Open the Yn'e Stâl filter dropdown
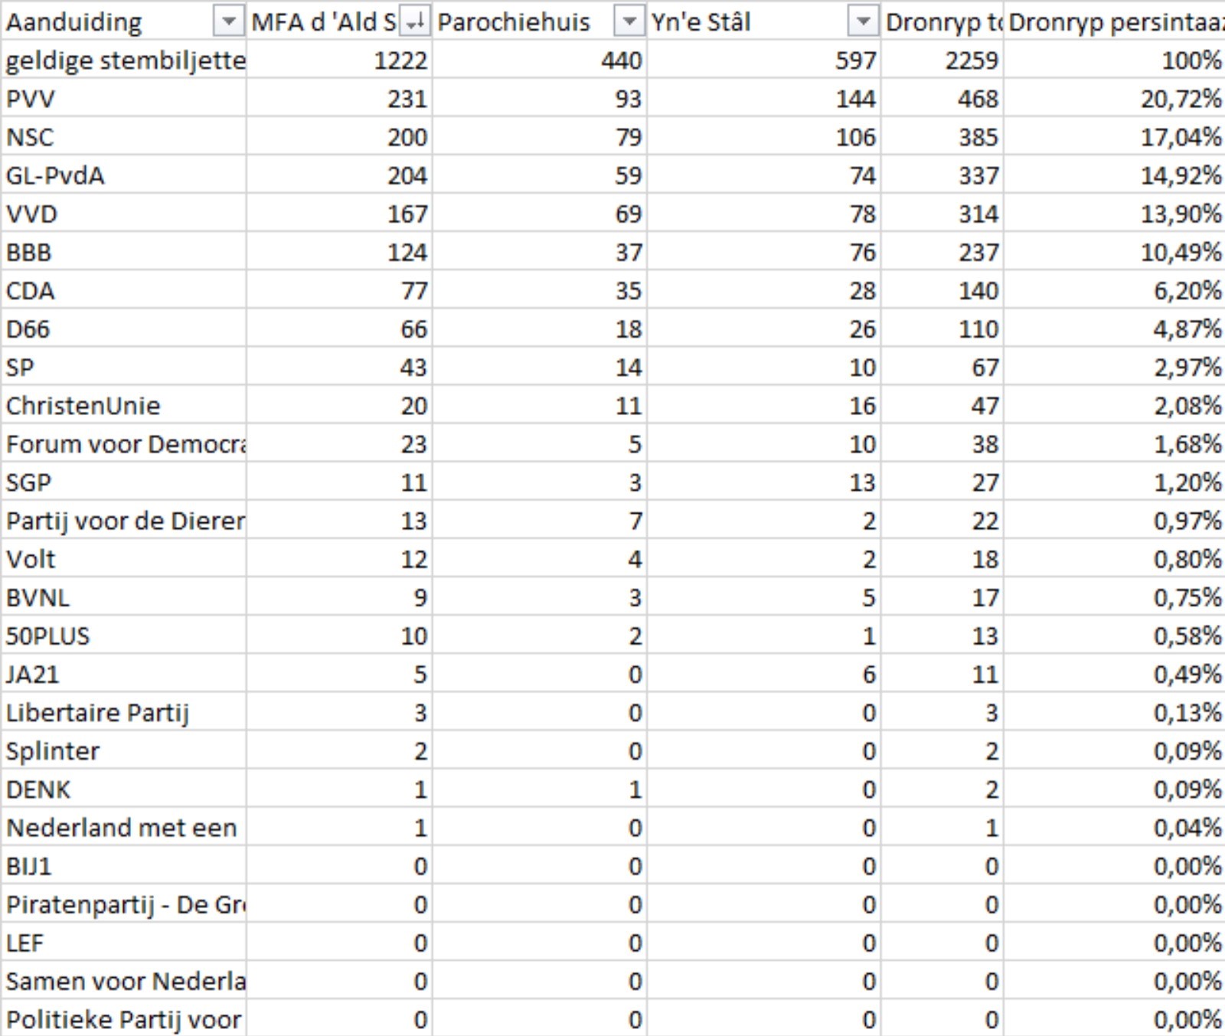This screenshot has width=1225, height=1036. click(x=863, y=22)
